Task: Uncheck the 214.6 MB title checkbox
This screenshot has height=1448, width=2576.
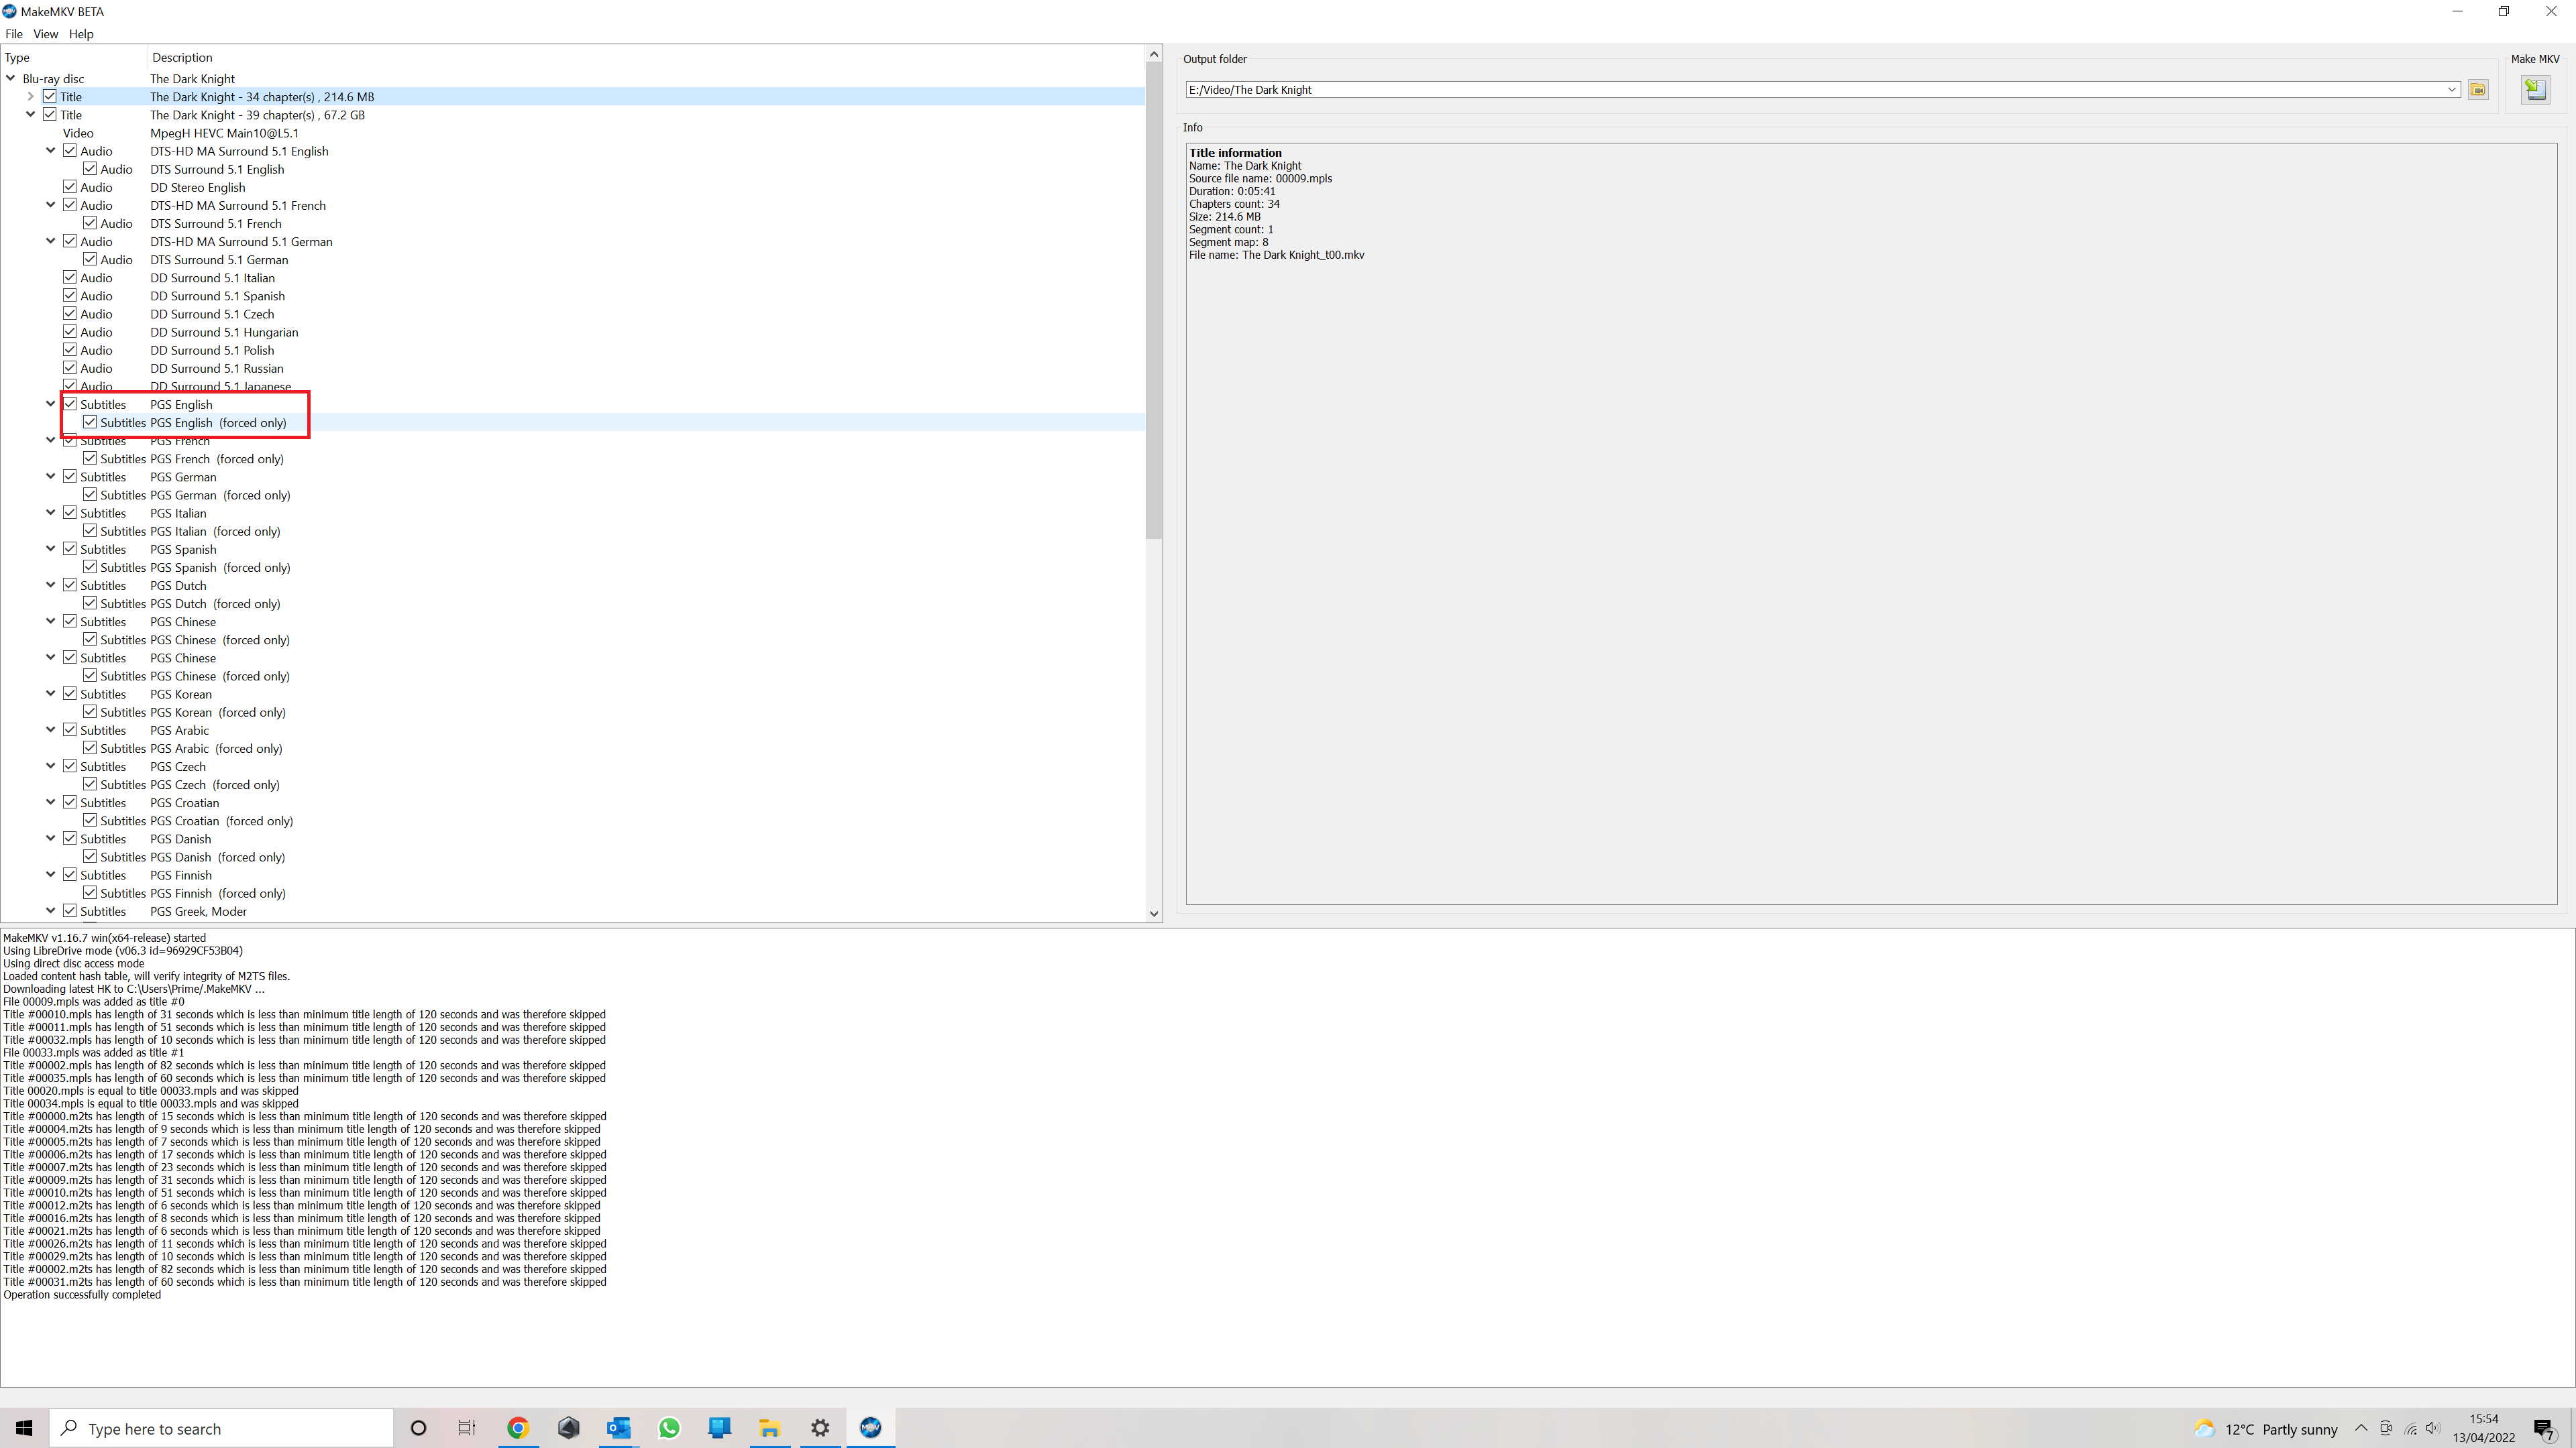Action: (x=50, y=97)
